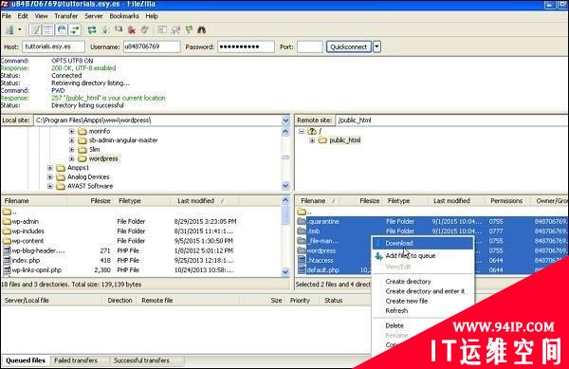Image resolution: width=569 pixels, height=369 pixels.
Task: Click the Remote site path field
Action: pos(451,120)
